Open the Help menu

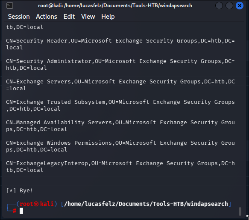(x=108, y=17)
